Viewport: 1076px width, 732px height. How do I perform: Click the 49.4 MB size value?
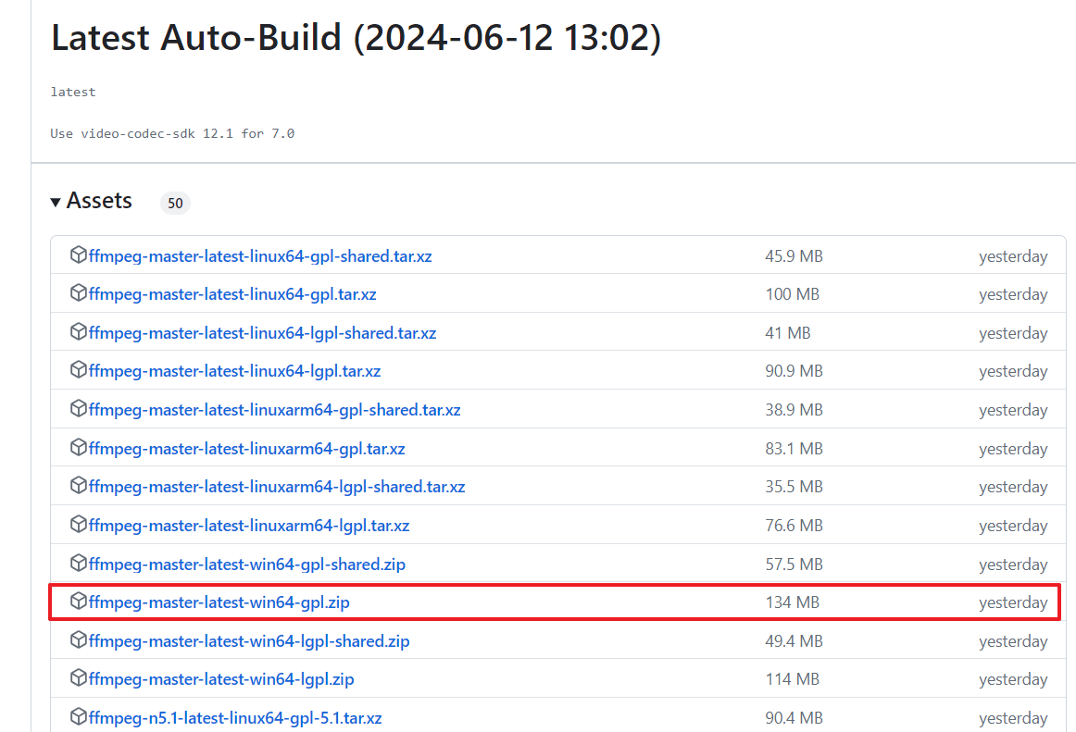pos(794,640)
